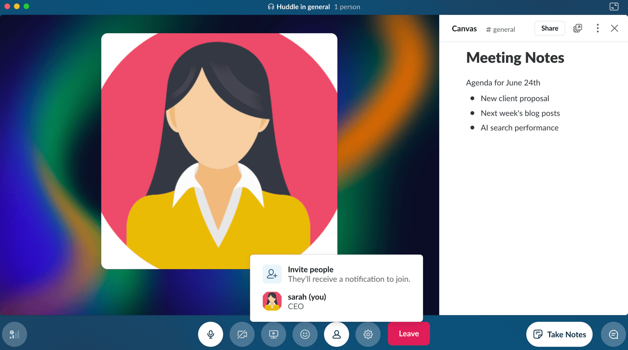Mute the microphone in the huddle
Image resolution: width=628 pixels, height=350 pixels.
pyautogui.click(x=210, y=334)
